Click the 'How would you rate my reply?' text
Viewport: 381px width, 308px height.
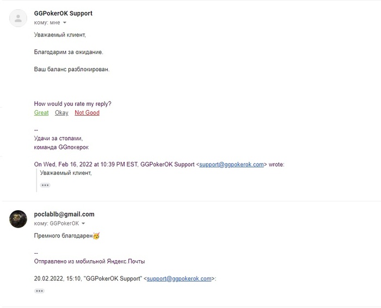(x=72, y=104)
